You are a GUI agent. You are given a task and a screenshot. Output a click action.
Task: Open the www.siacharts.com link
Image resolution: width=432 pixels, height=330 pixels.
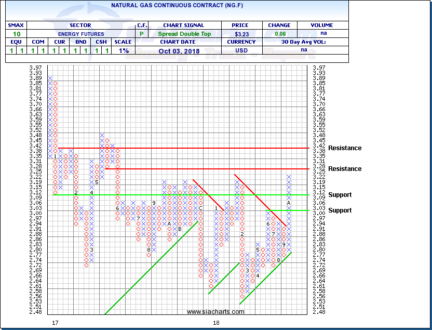click(x=215, y=312)
